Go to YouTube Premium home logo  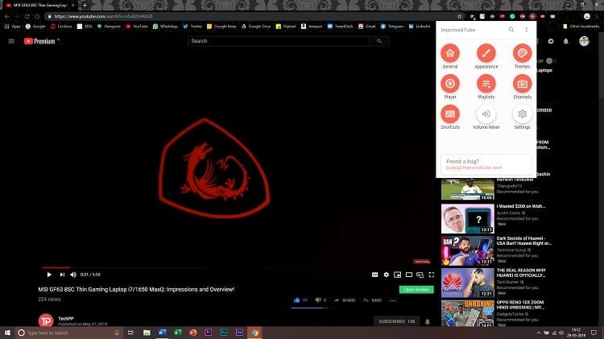(39, 41)
